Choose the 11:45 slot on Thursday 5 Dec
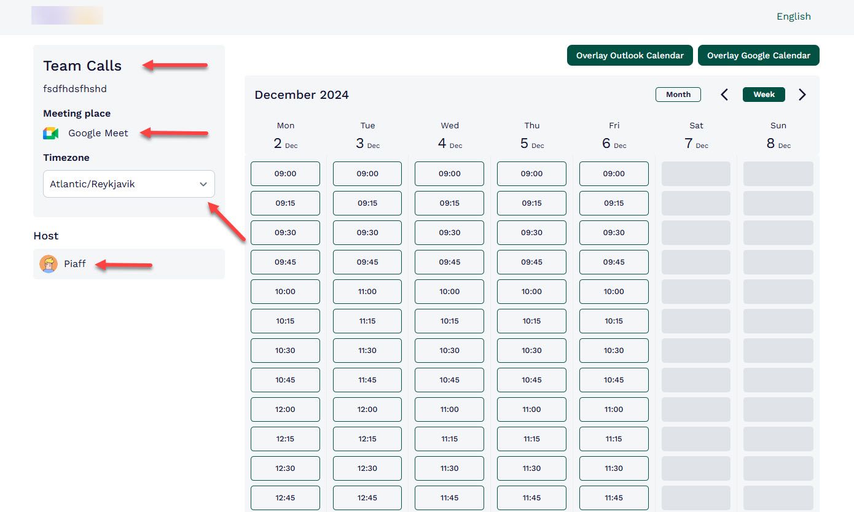The width and height of the screenshot is (854, 512). pyautogui.click(x=531, y=498)
